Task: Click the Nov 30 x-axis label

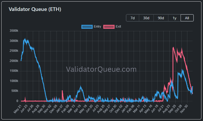Action: tap(184, 109)
